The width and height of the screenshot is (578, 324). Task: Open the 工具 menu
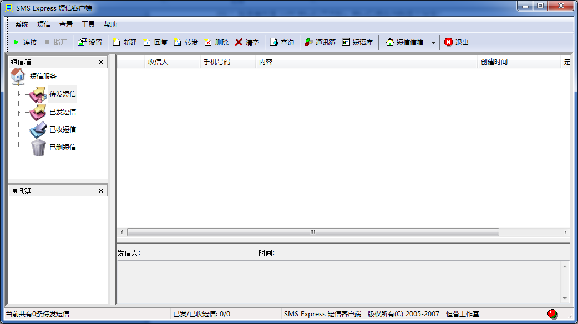pos(88,24)
